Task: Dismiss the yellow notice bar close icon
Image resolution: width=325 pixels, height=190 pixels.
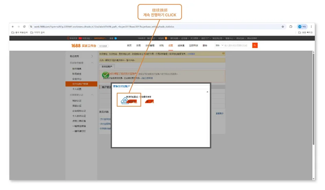Action: [223, 54]
